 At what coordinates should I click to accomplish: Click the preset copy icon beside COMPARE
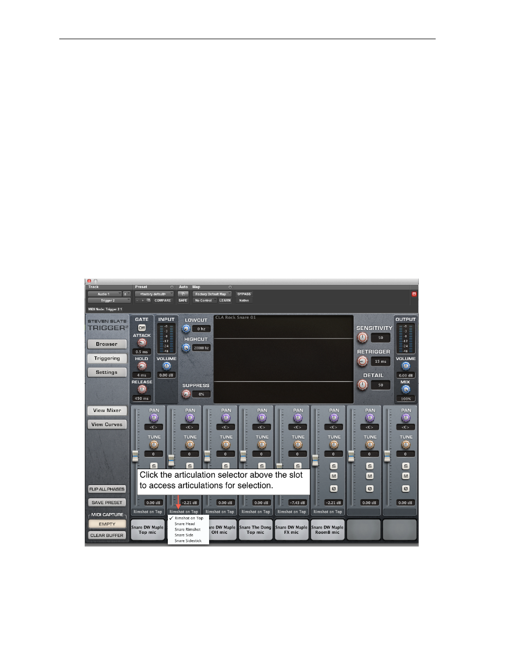coord(149,300)
